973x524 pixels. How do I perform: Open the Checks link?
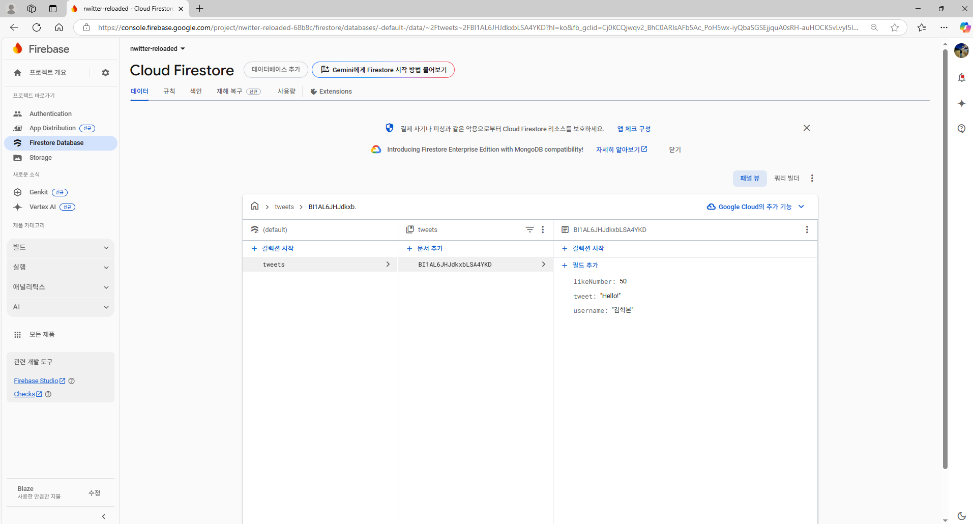pyautogui.click(x=28, y=394)
